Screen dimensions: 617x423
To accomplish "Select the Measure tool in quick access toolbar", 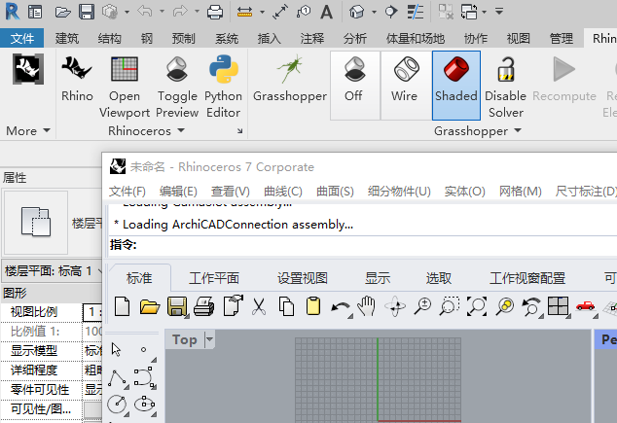I will (244, 13).
